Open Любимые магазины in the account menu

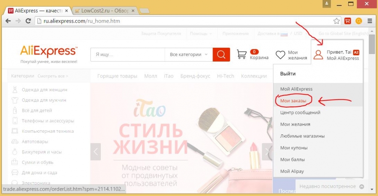pyautogui.click(x=302, y=136)
